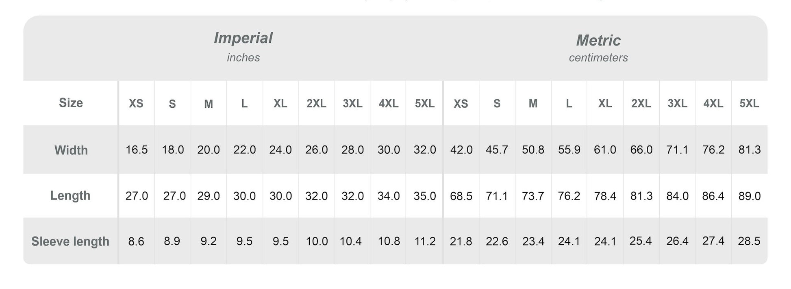This screenshot has height=289, width=791.
Task: Click the inches subtitle text
Action: click(x=243, y=58)
